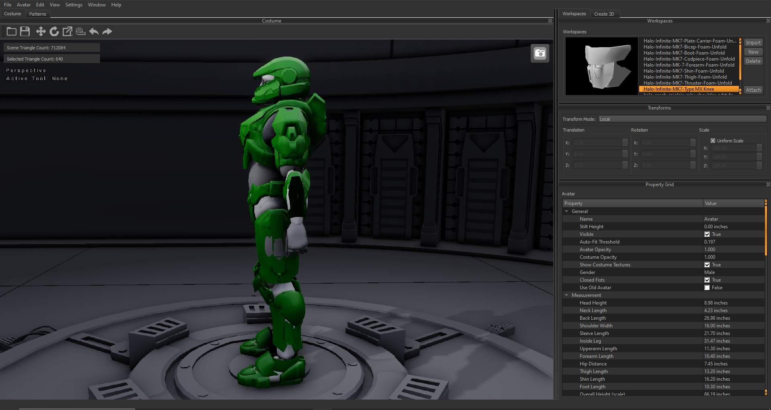The width and height of the screenshot is (771, 410).
Task: Redo the last action
Action: (107, 31)
